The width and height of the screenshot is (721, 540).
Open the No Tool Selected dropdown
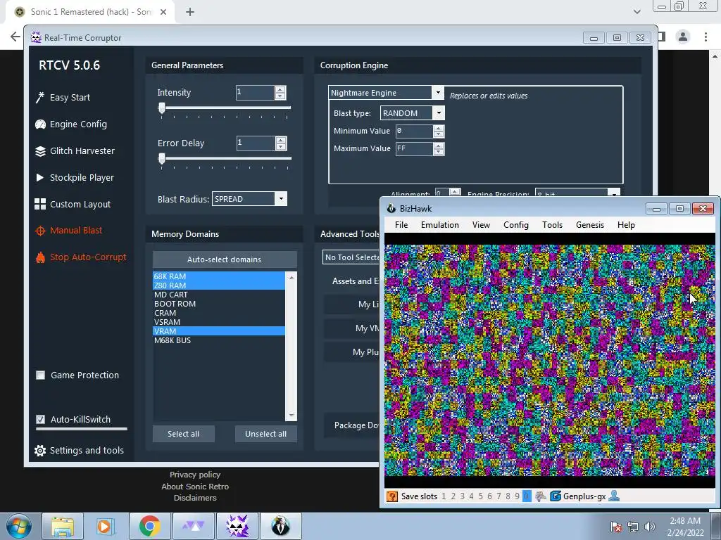pyautogui.click(x=351, y=257)
